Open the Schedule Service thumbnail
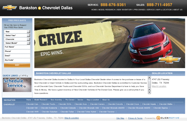 coord(17,85)
